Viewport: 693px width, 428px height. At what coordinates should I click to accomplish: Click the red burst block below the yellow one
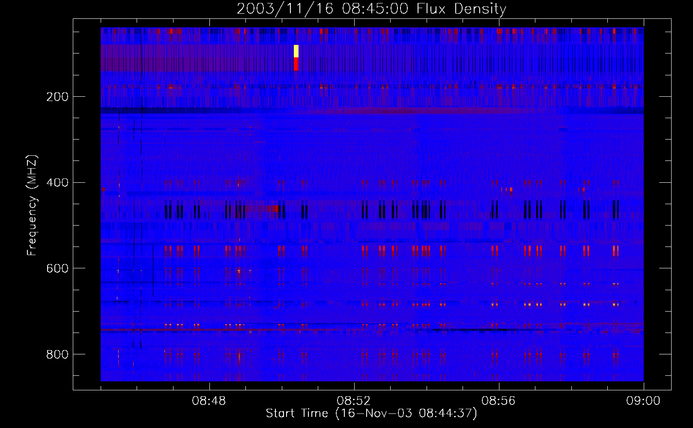(x=296, y=64)
